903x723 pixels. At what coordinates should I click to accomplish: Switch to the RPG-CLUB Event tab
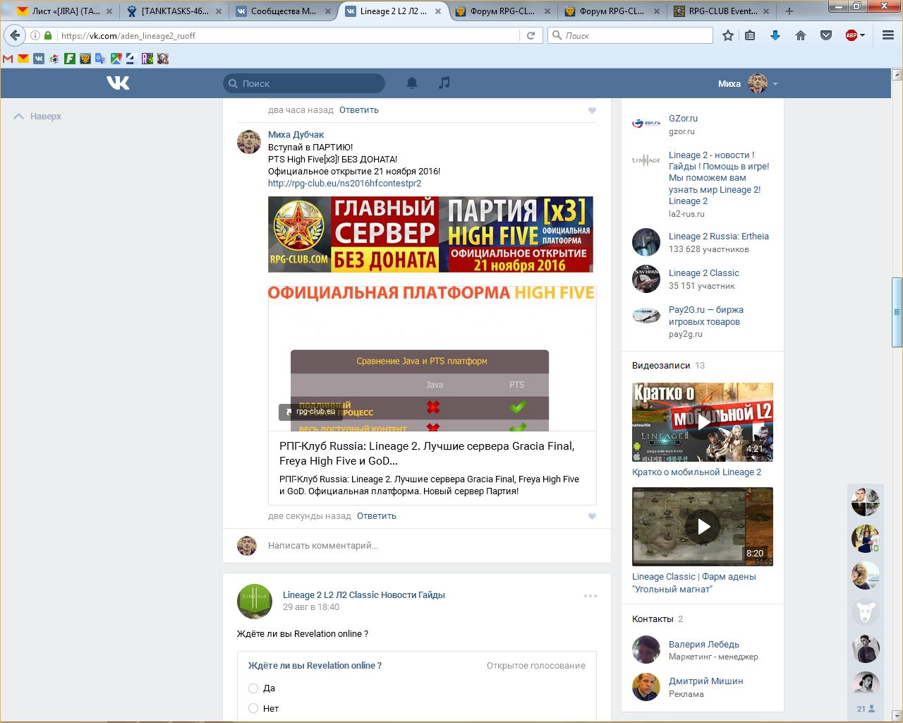pos(722,11)
